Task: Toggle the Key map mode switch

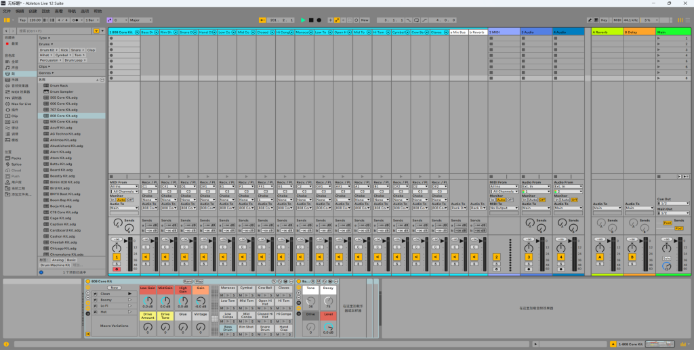Action: point(603,20)
